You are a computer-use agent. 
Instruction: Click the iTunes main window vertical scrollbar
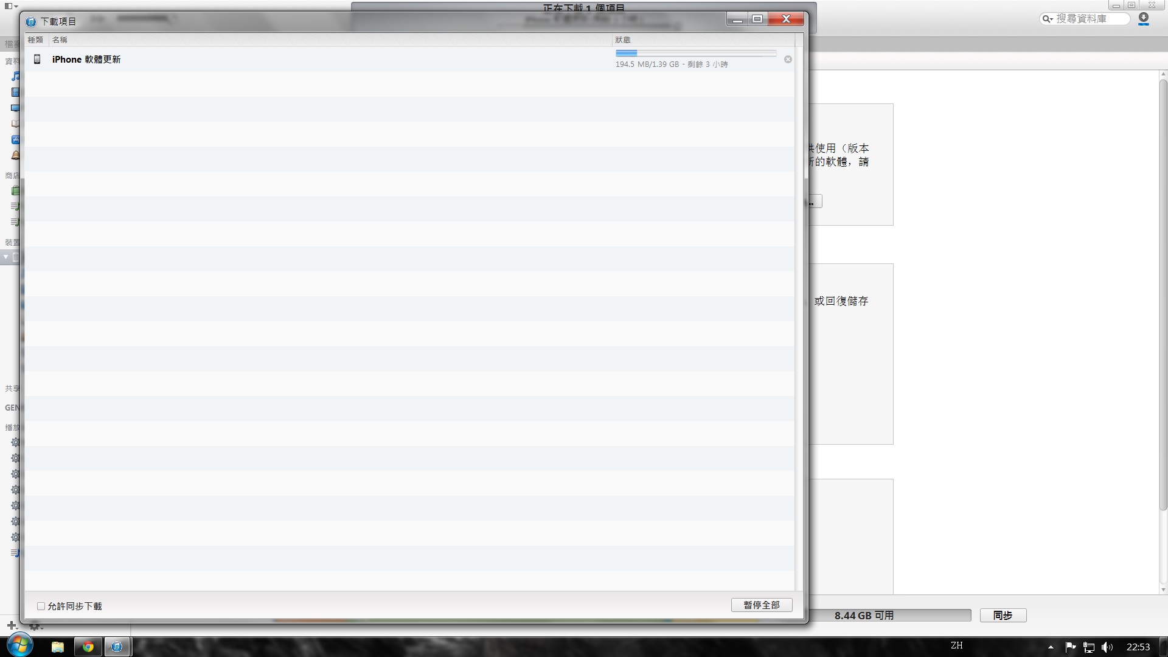[1163, 295]
